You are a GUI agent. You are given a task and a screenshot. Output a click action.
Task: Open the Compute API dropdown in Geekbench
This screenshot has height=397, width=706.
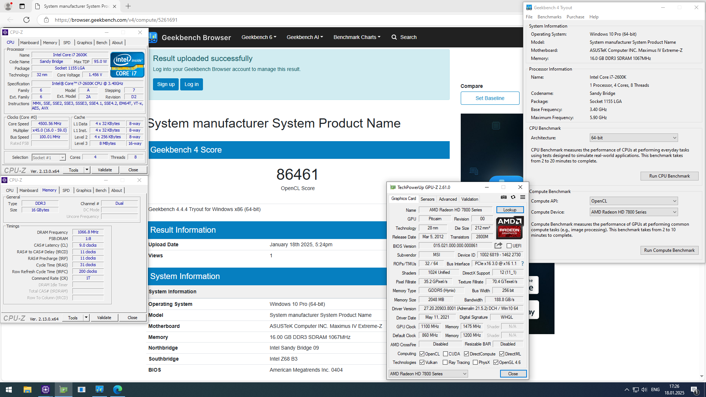click(x=634, y=201)
